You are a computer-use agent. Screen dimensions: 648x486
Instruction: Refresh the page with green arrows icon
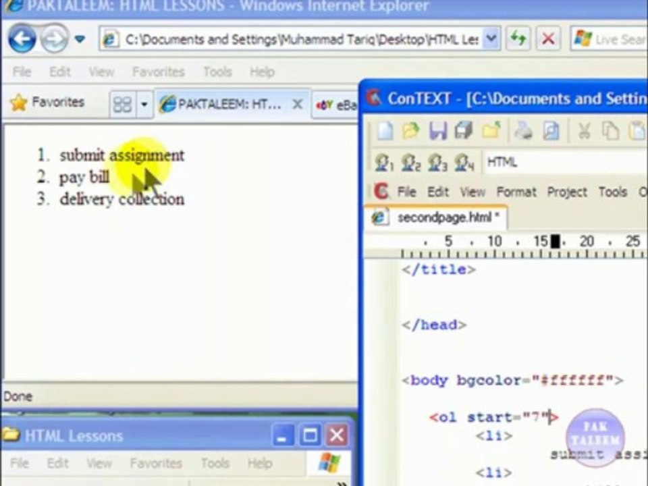pyautogui.click(x=518, y=39)
